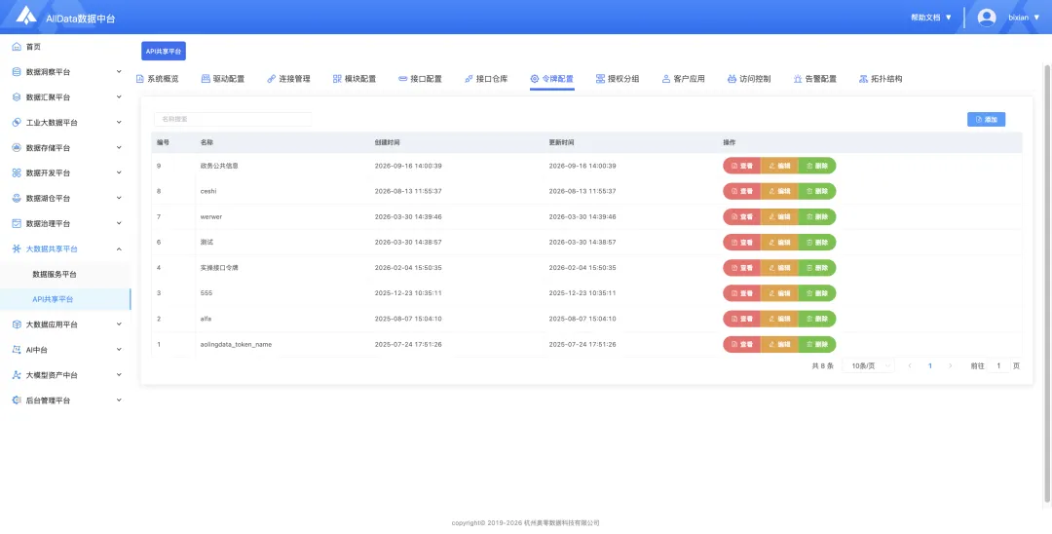The height and width of the screenshot is (534, 1052).
Task: Collapse the 大数据共享平台 menu chevron
Action: [119, 248]
